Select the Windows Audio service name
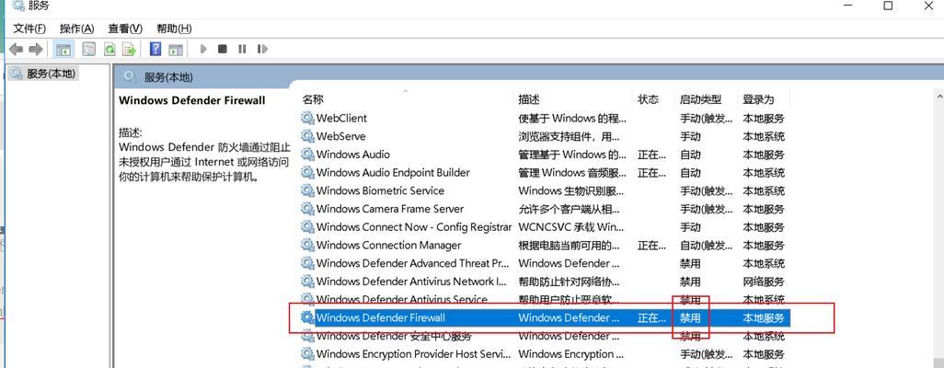 point(352,155)
